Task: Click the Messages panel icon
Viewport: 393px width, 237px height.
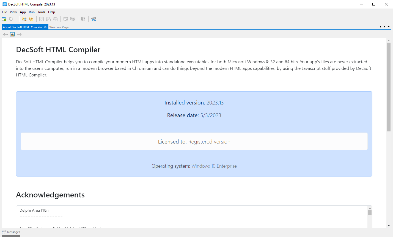Action: coord(4,232)
